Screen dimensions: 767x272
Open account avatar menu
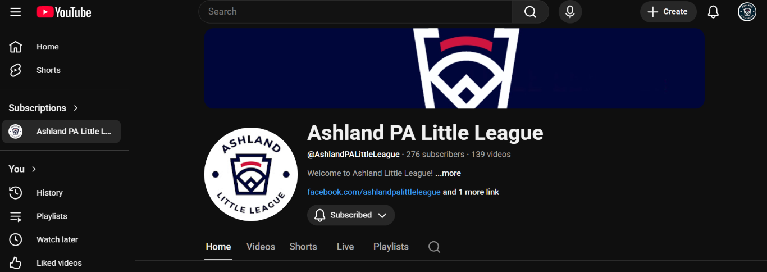pos(747,12)
